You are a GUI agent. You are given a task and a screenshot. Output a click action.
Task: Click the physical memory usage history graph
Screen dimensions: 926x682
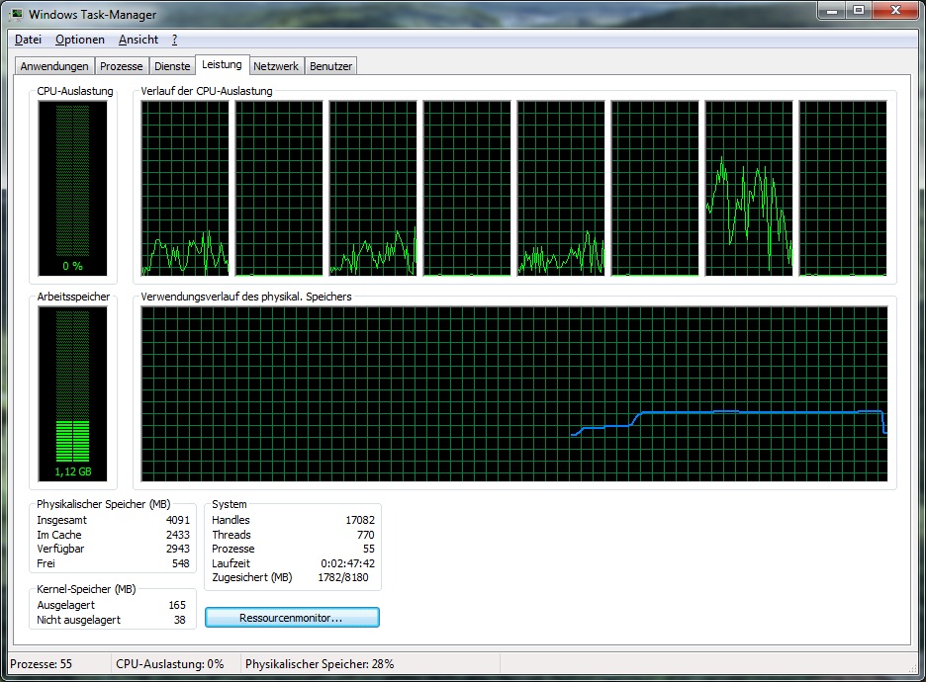click(x=514, y=393)
